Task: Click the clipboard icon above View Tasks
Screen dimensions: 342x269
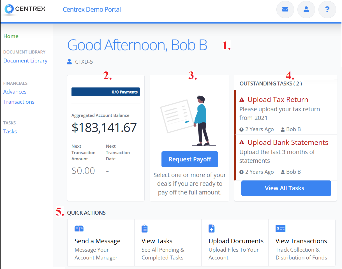Action: click(x=145, y=229)
